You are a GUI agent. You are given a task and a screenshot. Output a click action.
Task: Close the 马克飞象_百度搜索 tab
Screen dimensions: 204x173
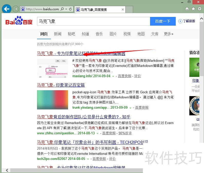point(123,9)
